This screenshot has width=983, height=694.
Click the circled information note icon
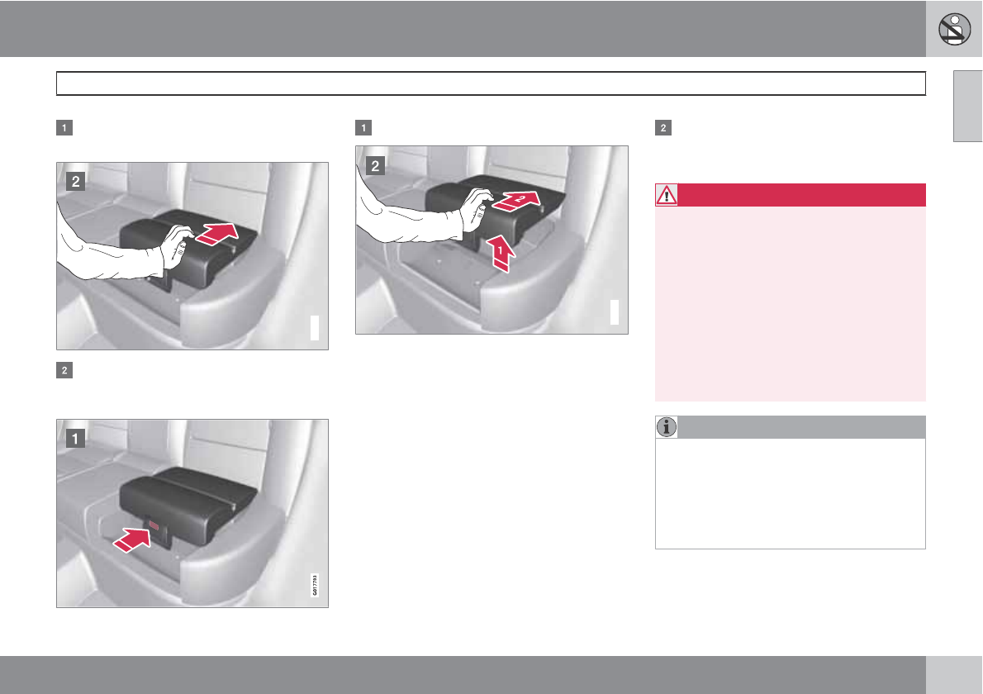667,427
